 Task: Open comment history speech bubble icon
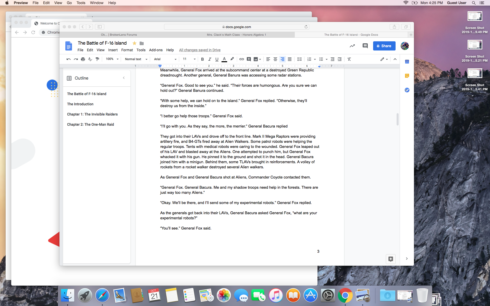[x=365, y=46]
